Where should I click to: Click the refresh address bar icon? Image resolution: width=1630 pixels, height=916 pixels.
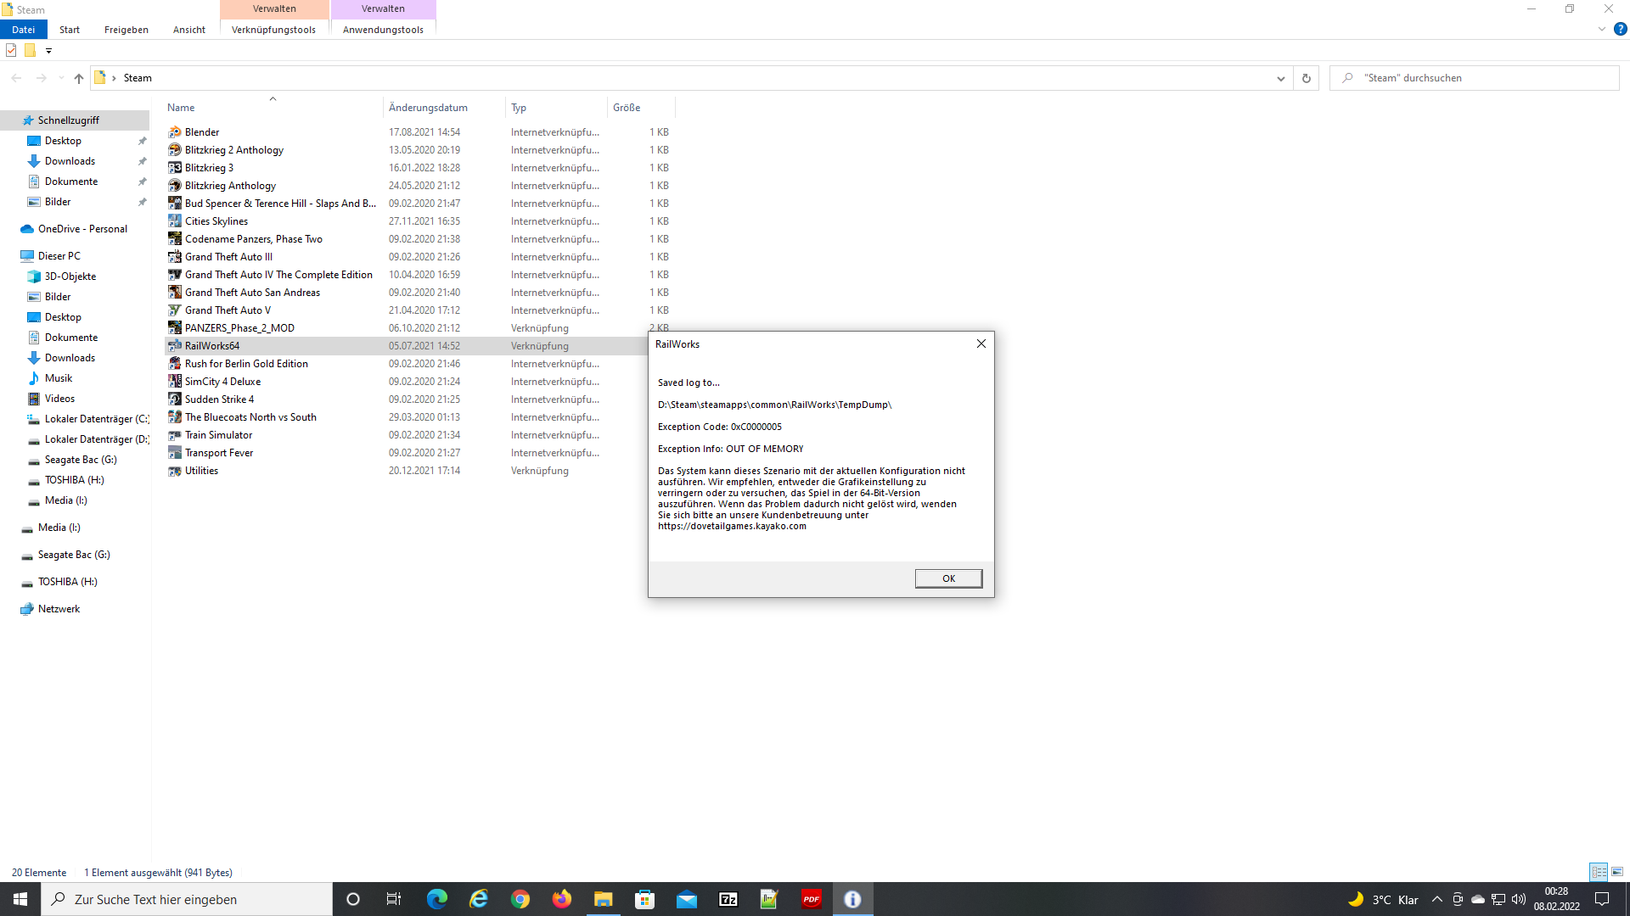click(x=1307, y=78)
